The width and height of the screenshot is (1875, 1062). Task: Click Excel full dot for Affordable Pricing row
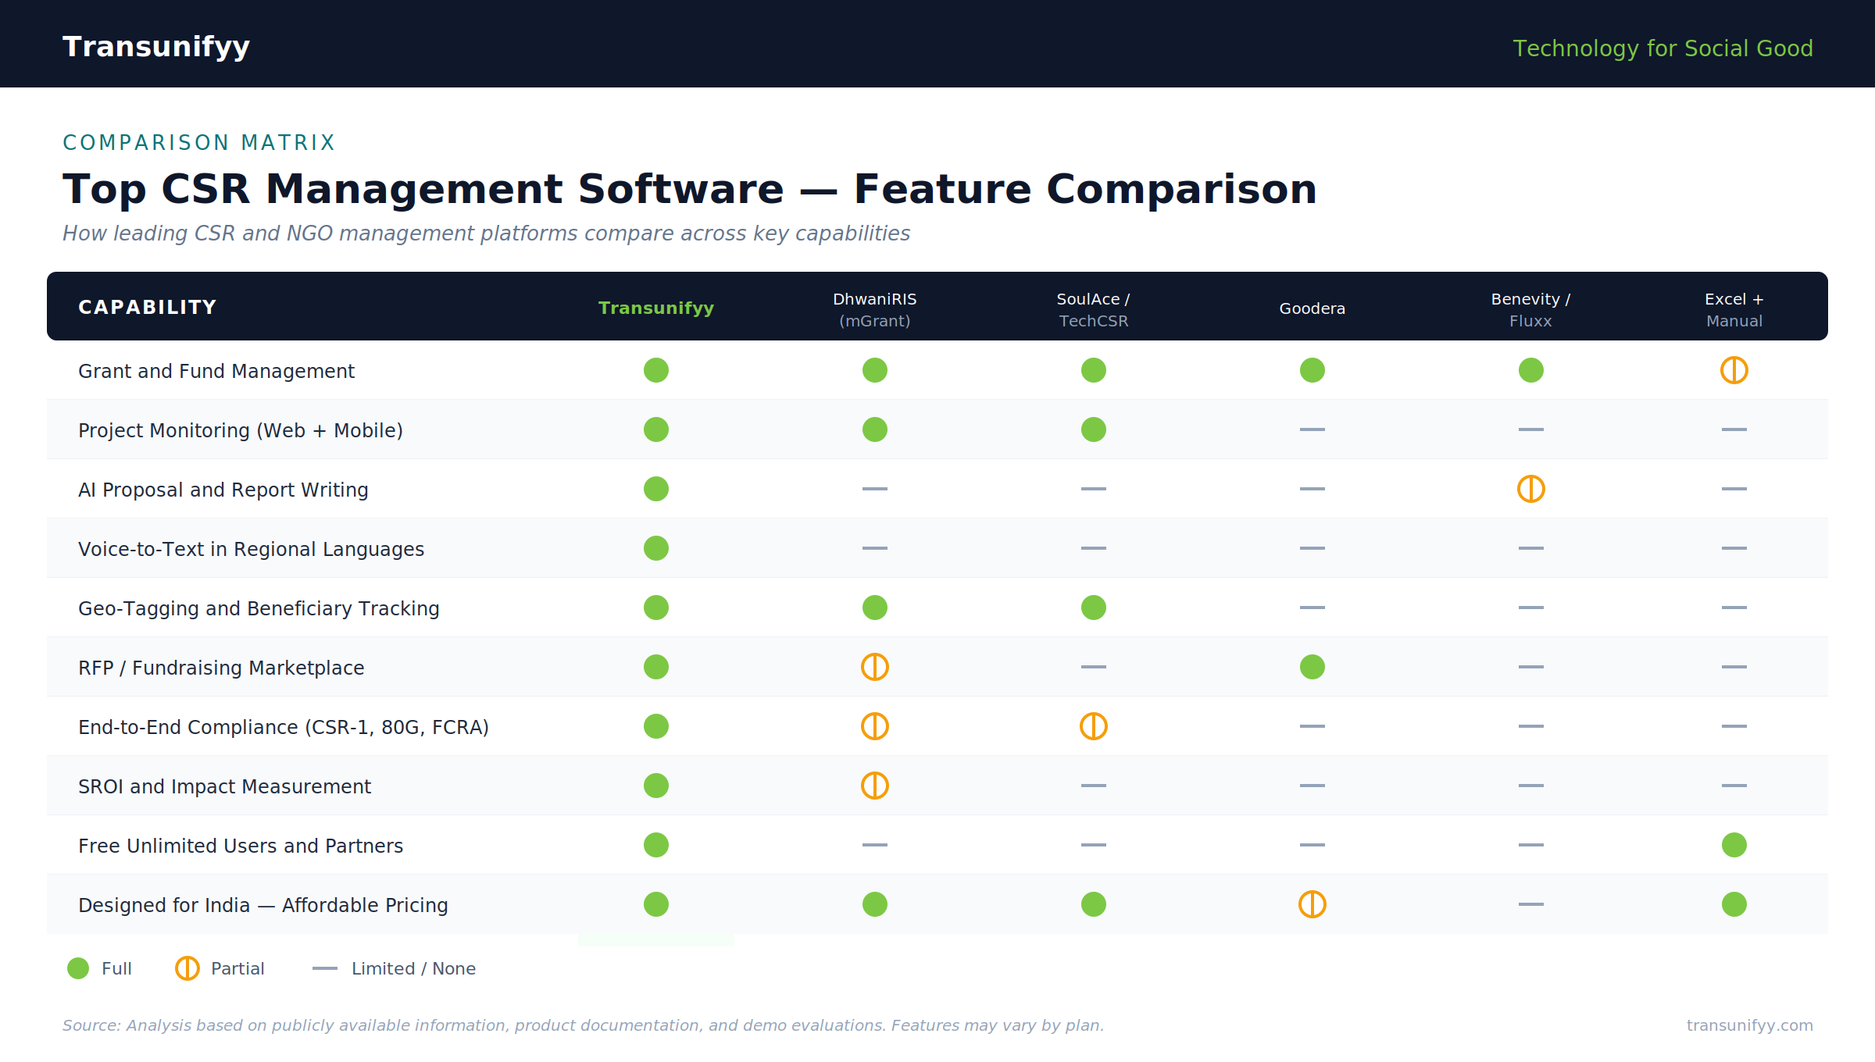[x=1734, y=904]
